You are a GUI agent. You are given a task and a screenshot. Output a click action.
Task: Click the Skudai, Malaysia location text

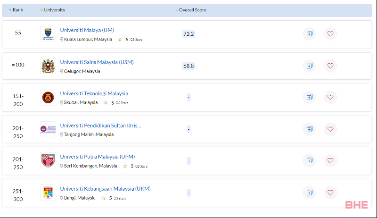tap(79, 102)
